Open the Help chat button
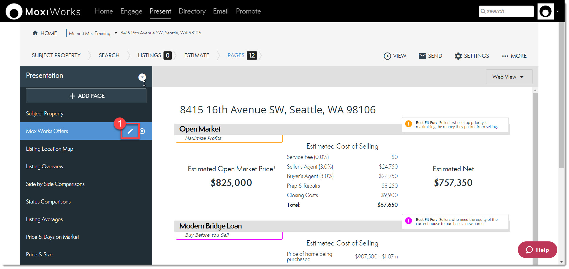 [x=537, y=250]
